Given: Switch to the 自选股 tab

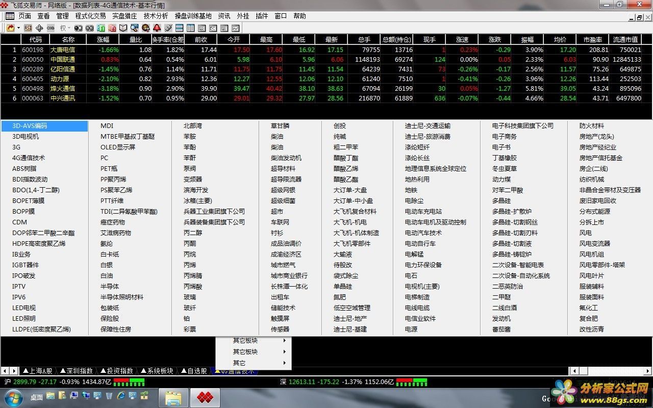Looking at the screenshot, I should pos(194,371).
